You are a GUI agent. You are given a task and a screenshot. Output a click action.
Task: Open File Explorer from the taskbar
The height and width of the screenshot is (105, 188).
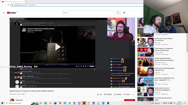[51, 103]
